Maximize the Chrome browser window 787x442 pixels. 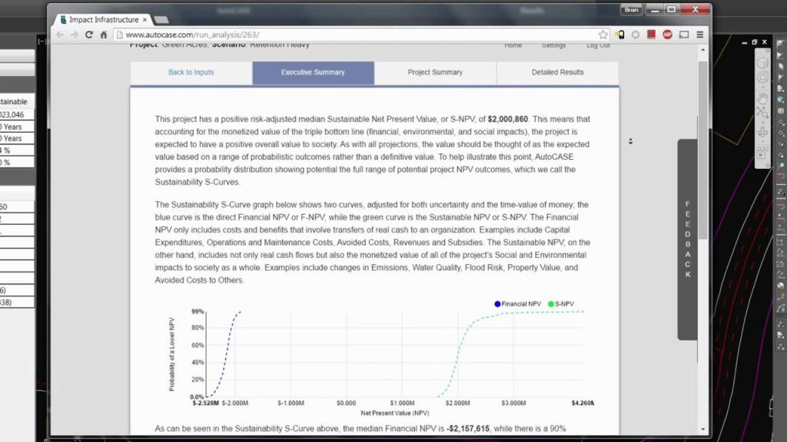(672, 9)
